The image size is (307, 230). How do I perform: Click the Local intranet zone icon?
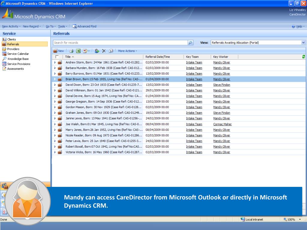click(x=243, y=219)
